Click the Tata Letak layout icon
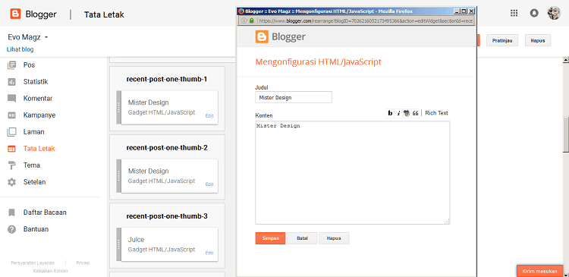The height and width of the screenshot is (277, 569). point(12,149)
